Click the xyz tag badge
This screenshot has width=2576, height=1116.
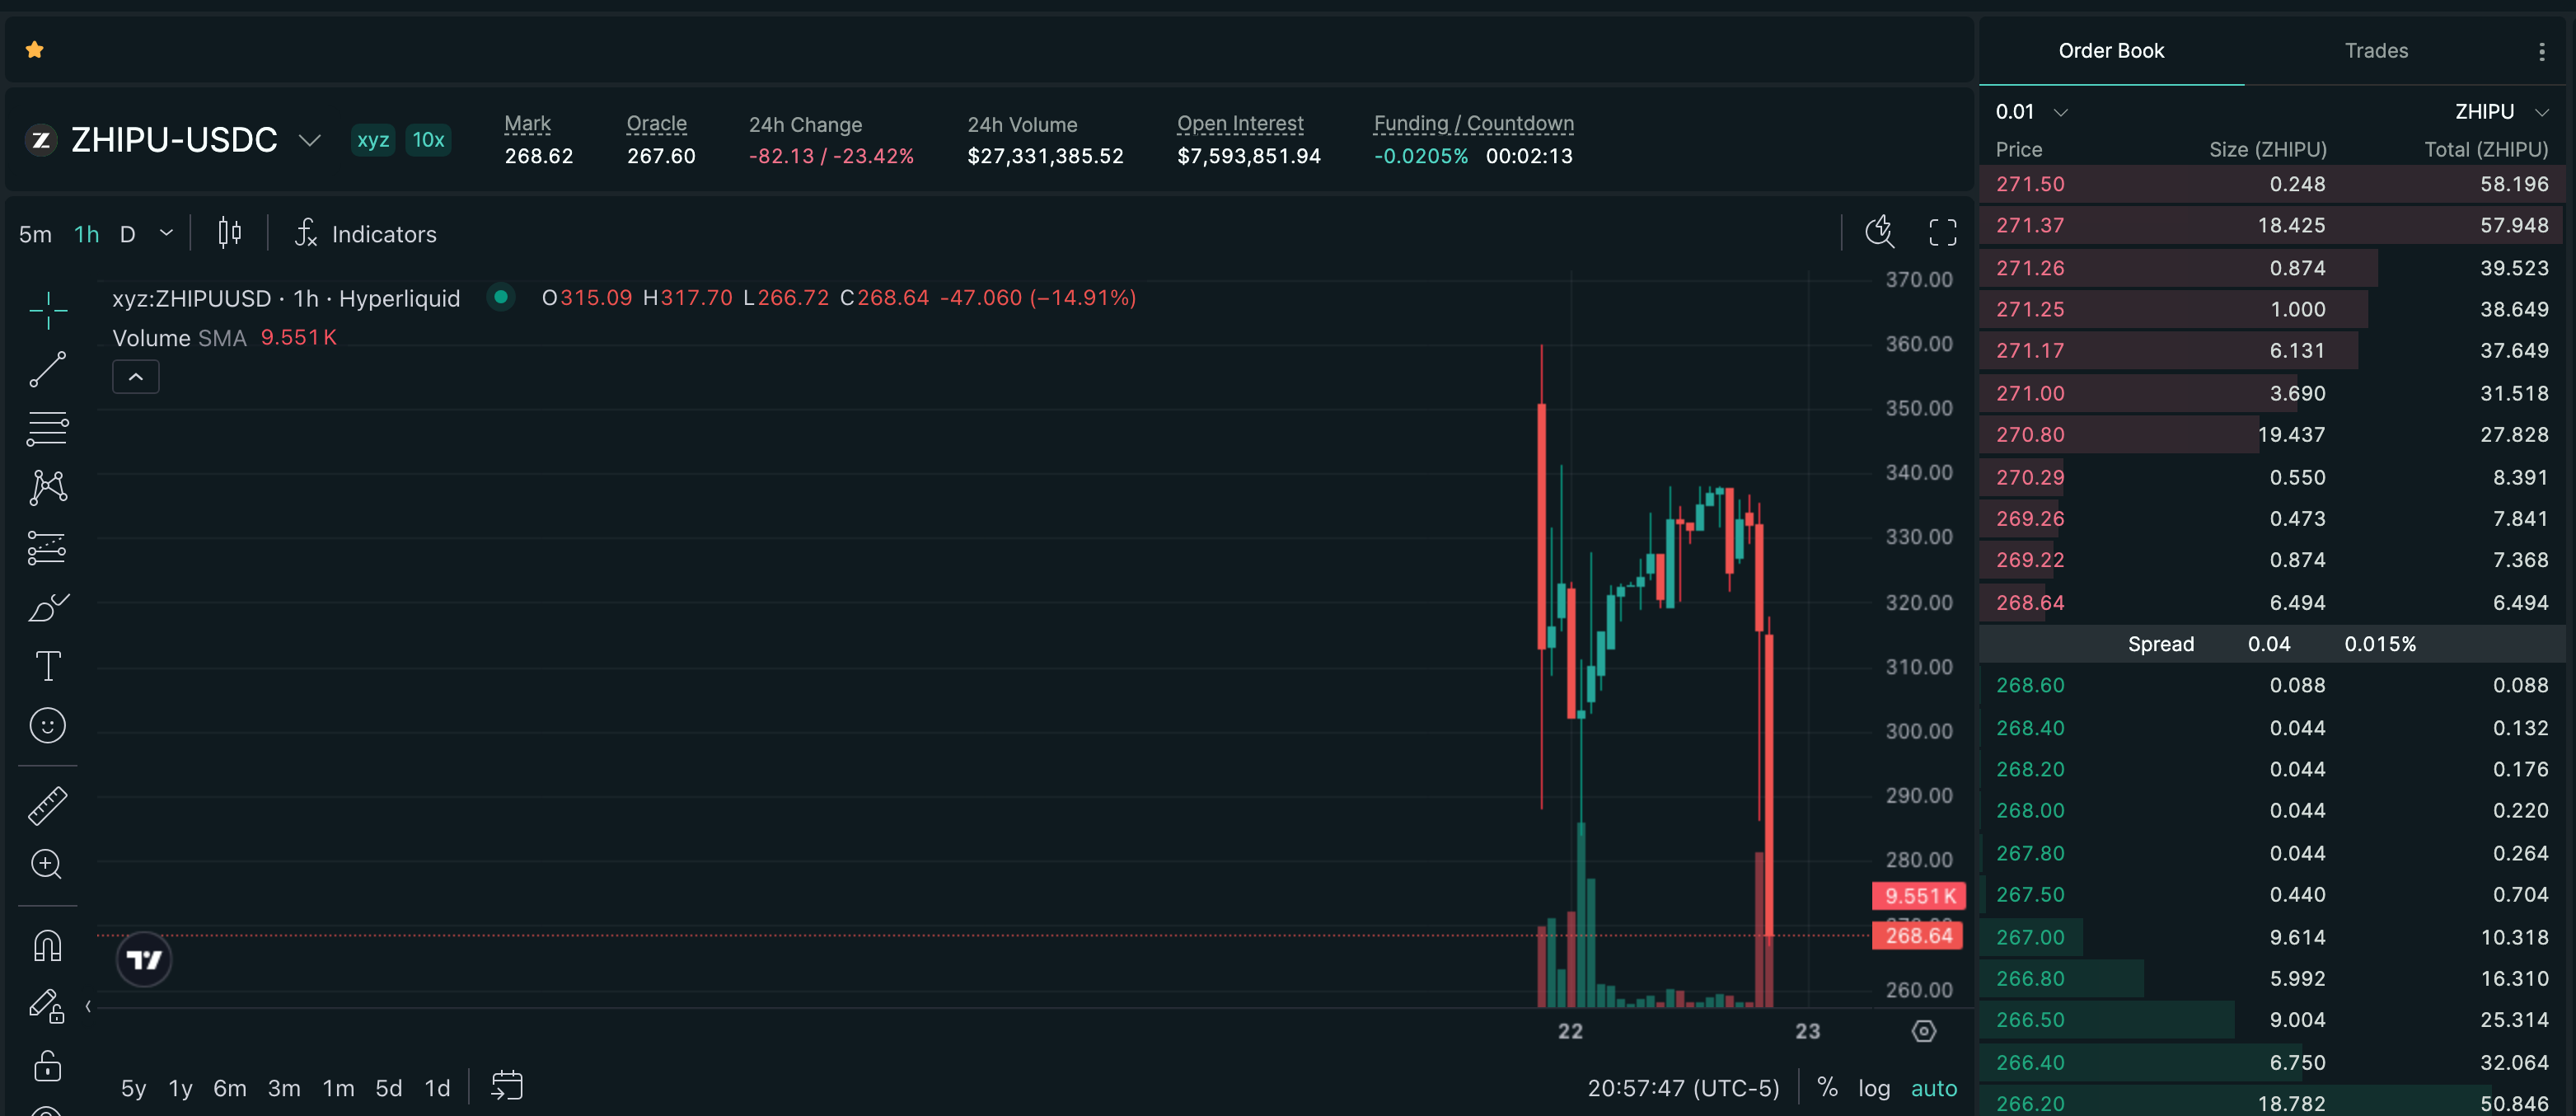(x=373, y=140)
